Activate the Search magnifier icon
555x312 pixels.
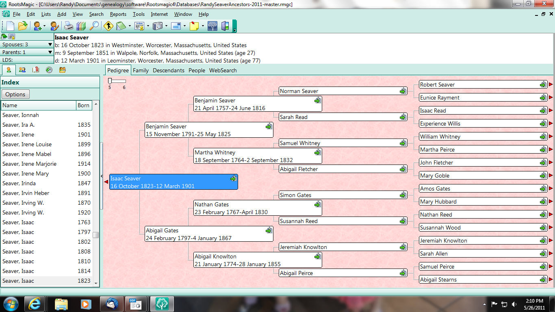click(x=95, y=26)
